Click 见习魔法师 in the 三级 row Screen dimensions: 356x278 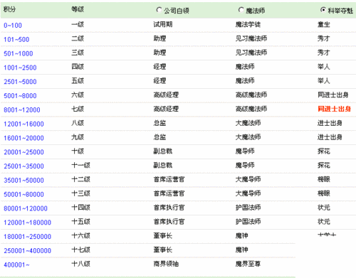251,53
